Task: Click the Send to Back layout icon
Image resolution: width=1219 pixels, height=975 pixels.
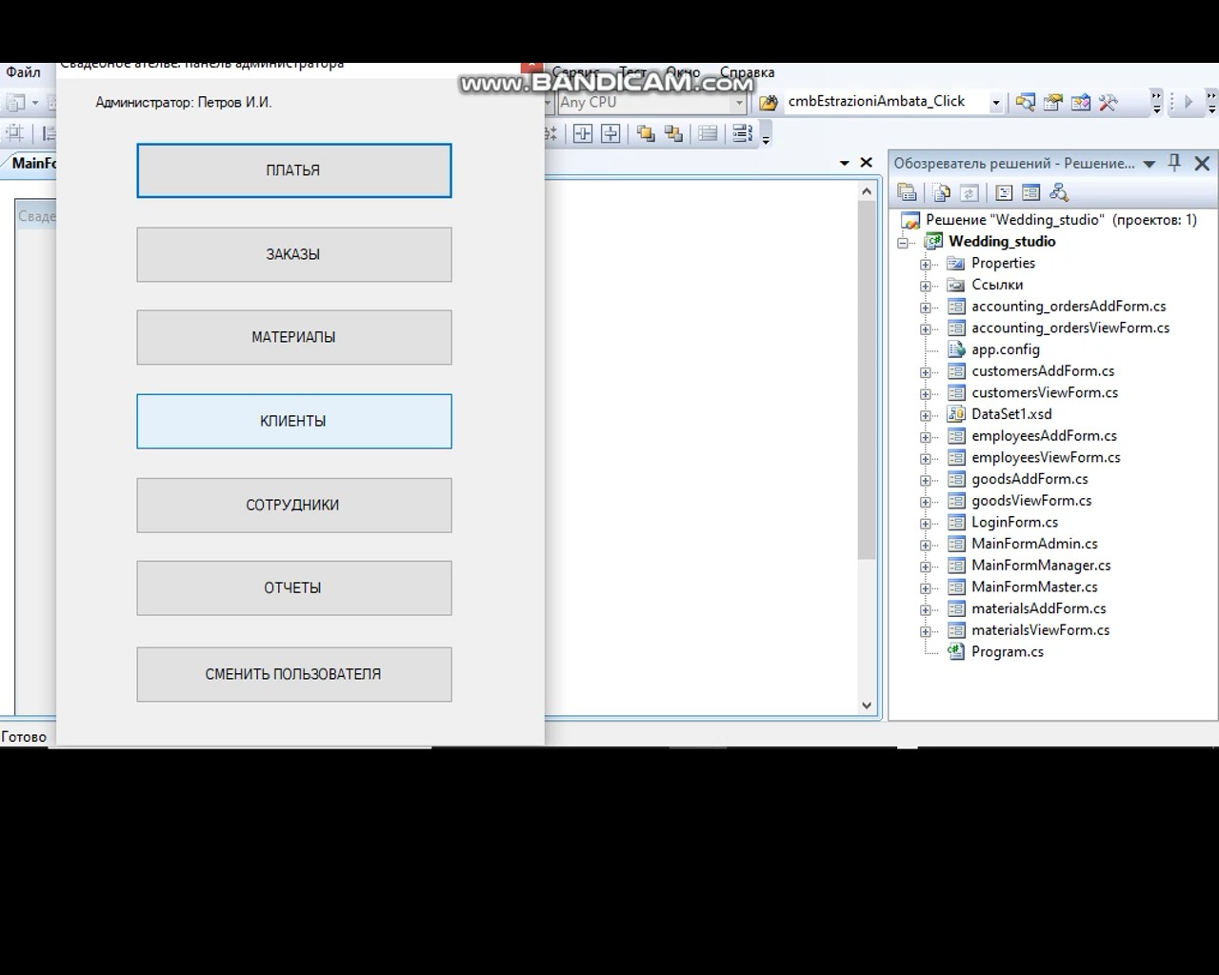Action: (674, 134)
